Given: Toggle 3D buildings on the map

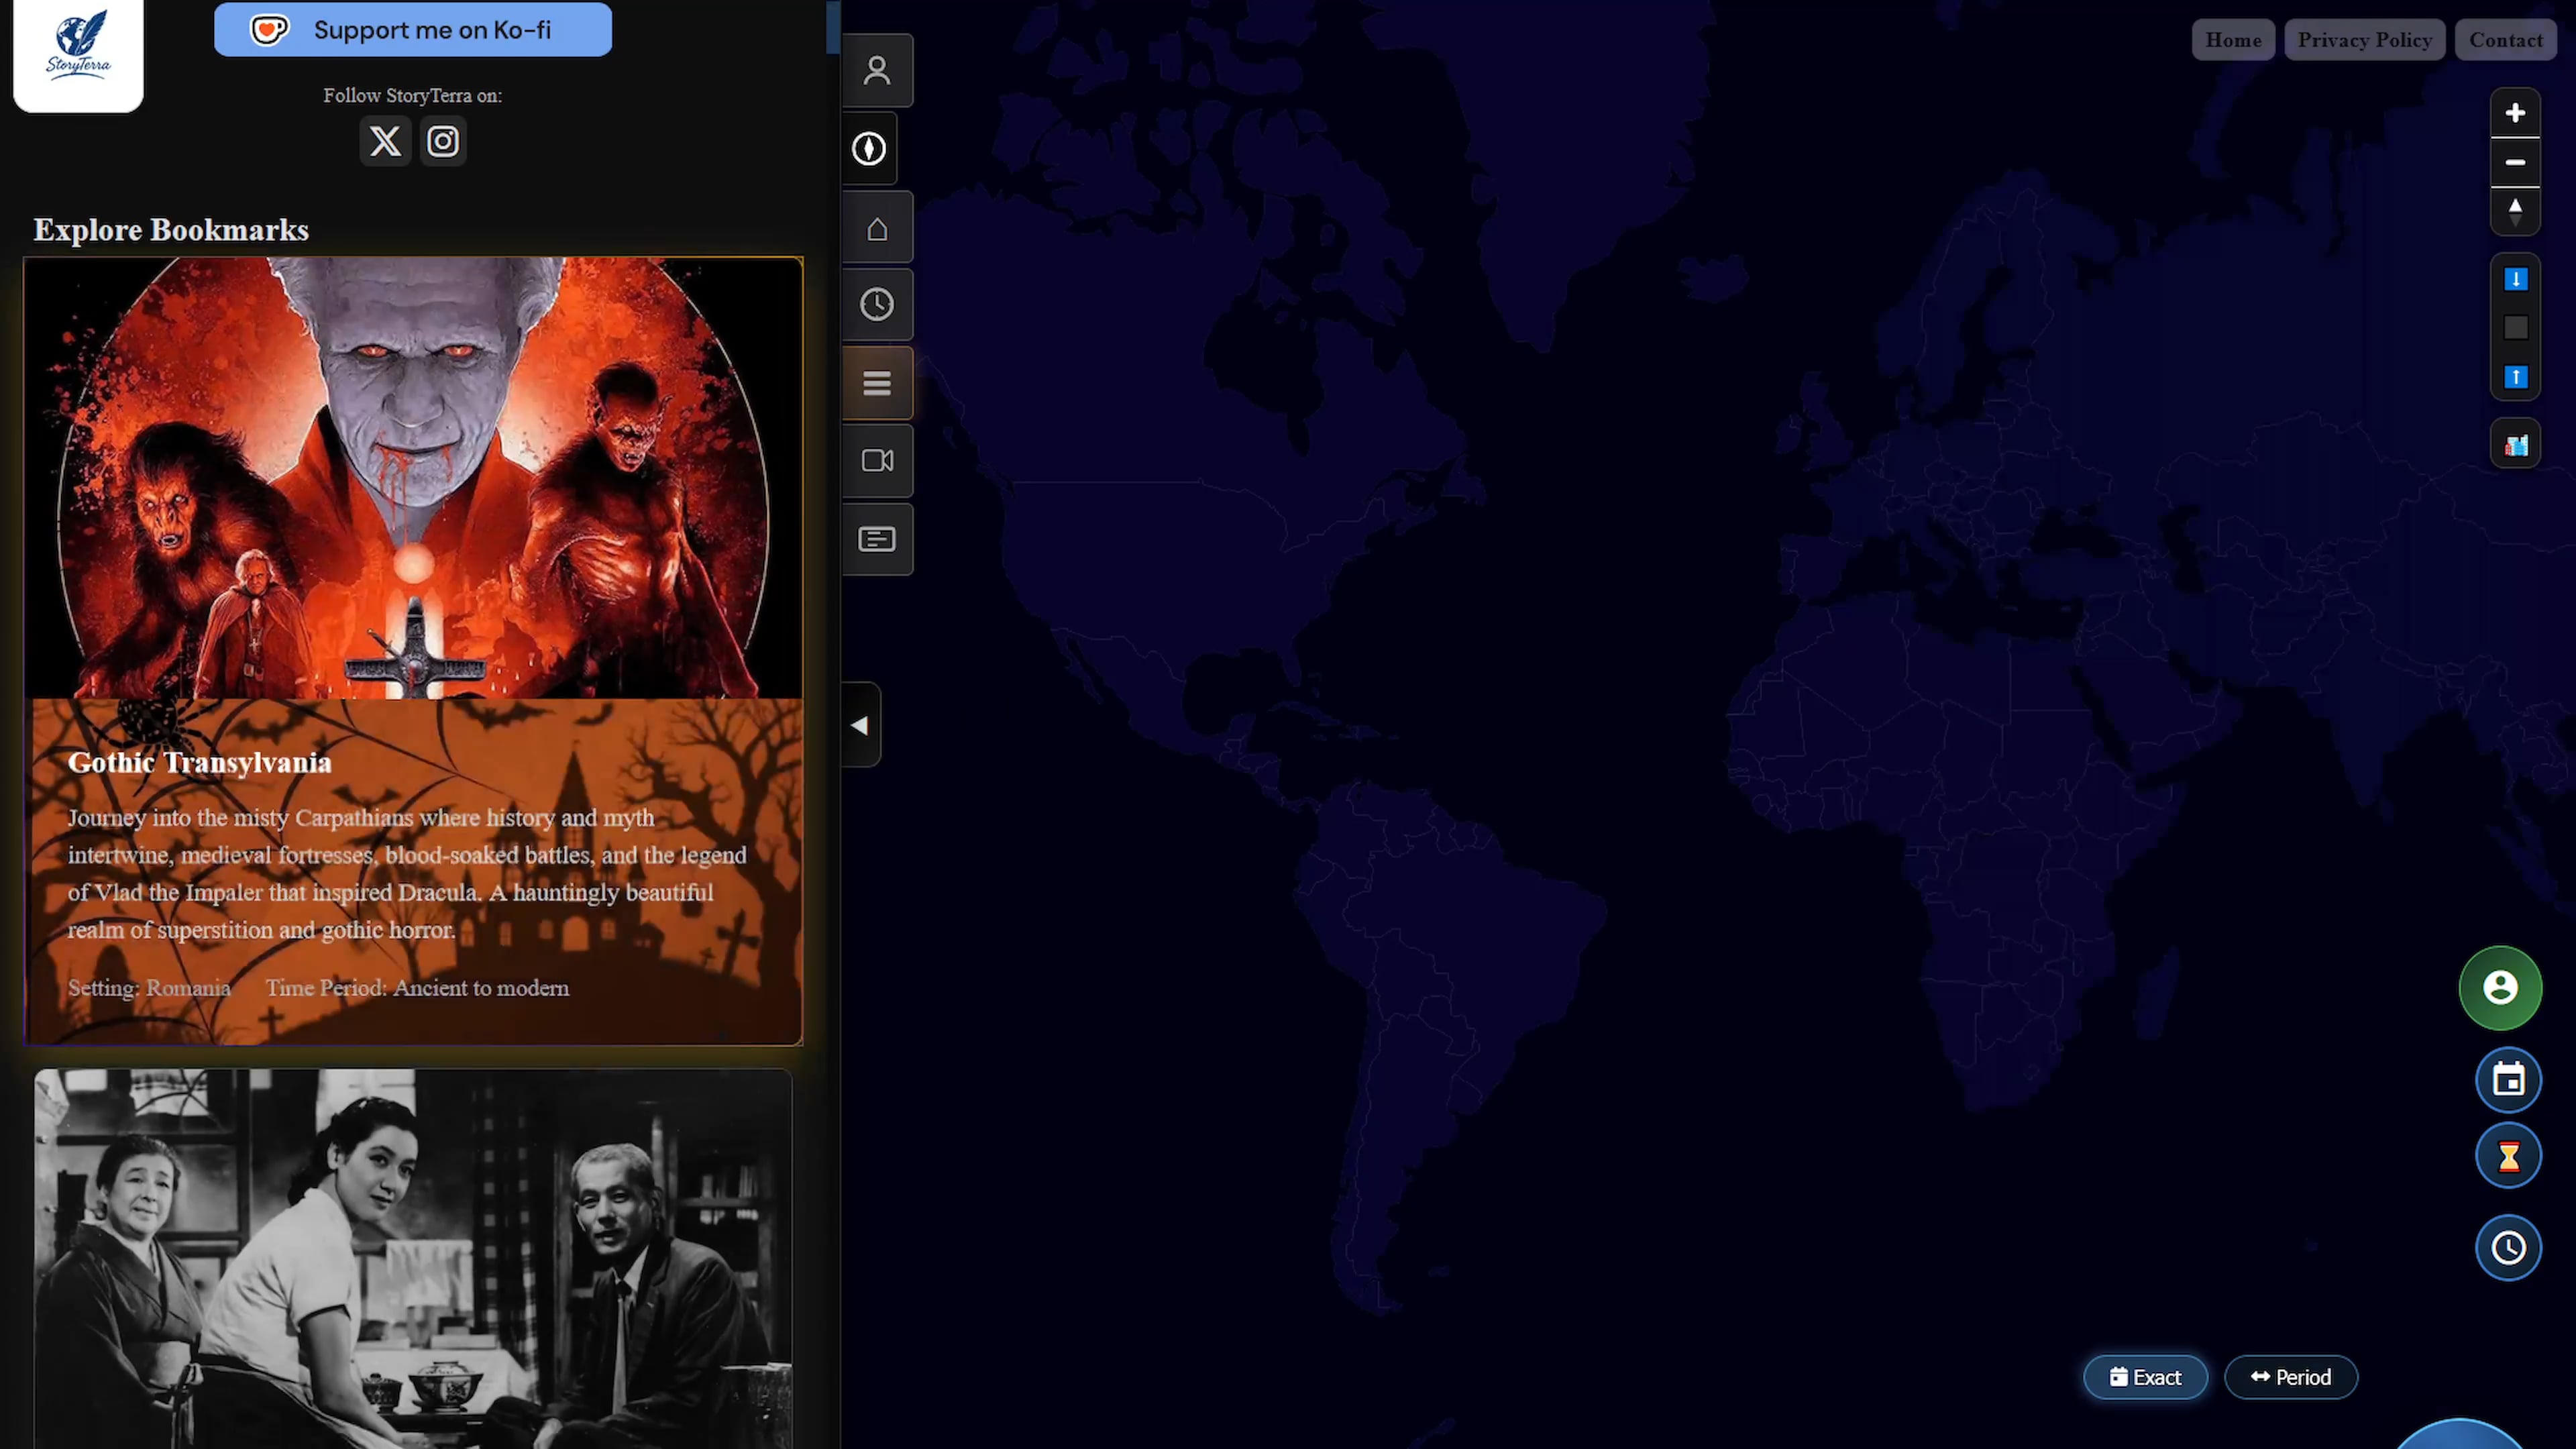Looking at the screenshot, I should [x=2514, y=445].
